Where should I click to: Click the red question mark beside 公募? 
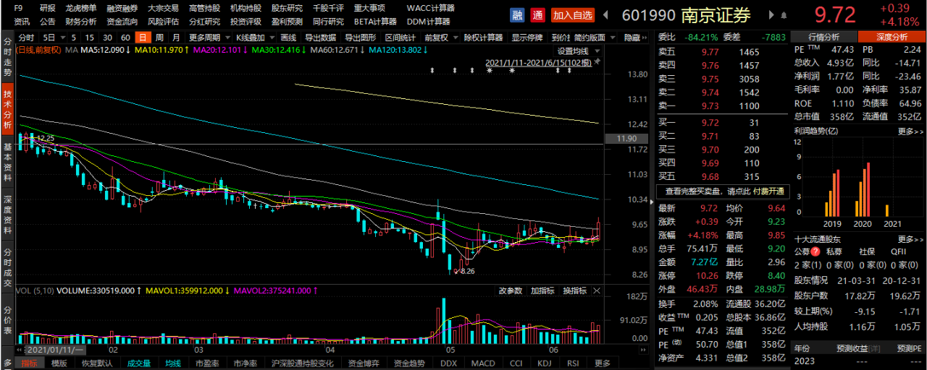tap(815, 251)
